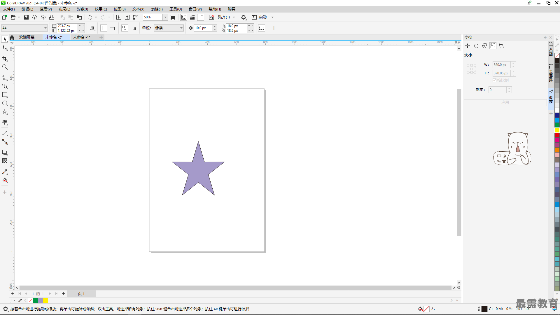This screenshot has width=560, height=315.
Task: Select the Drop Shadow tool
Action: (x=5, y=153)
